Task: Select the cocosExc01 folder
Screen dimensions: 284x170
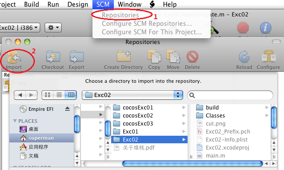Action: pyautogui.click(x=149, y=108)
